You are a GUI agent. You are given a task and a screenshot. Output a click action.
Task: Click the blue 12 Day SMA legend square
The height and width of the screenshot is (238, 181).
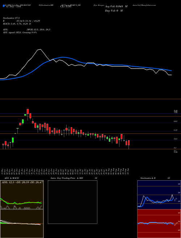(4, 6)
